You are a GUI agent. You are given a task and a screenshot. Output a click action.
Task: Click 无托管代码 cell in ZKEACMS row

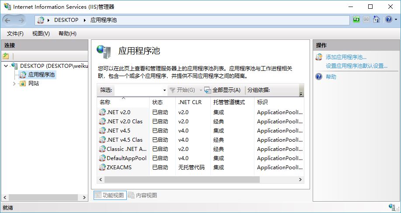click(191, 167)
